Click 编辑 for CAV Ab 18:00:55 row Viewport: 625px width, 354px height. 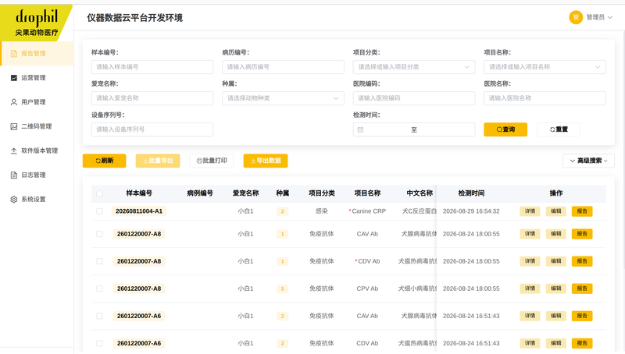coord(555,234)
